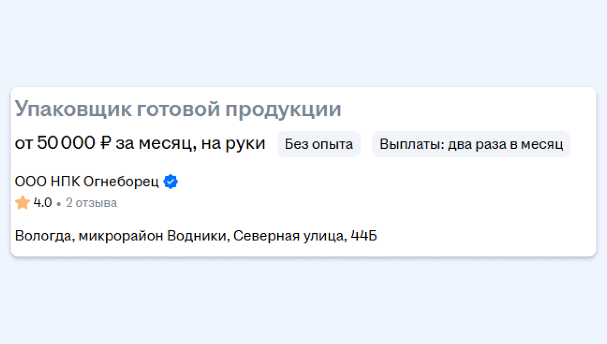
Task: Select the Выплаты: два раза в месяц tag
Action: click(471, 144)
